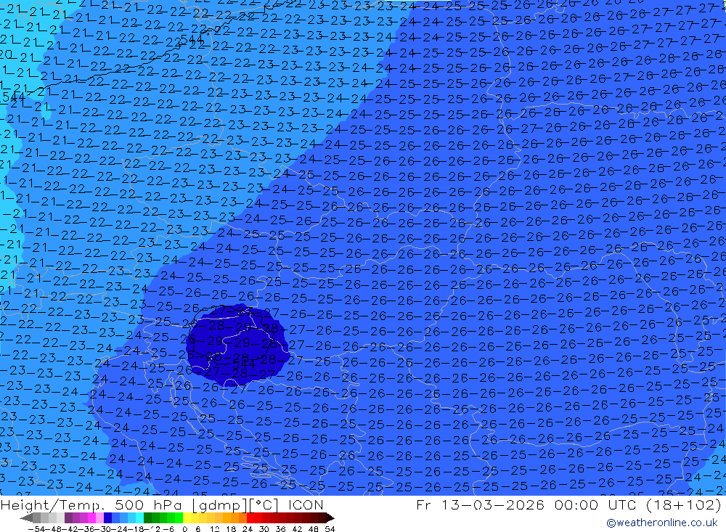The image size is (726, 532).
Task: Pick the light pink legend swatch
Action: [99, 518]
